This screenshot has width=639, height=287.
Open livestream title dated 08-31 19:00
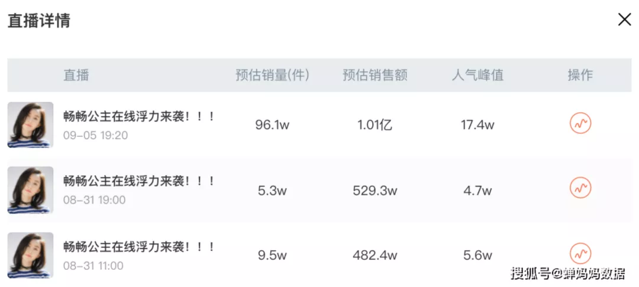(139, 181)
